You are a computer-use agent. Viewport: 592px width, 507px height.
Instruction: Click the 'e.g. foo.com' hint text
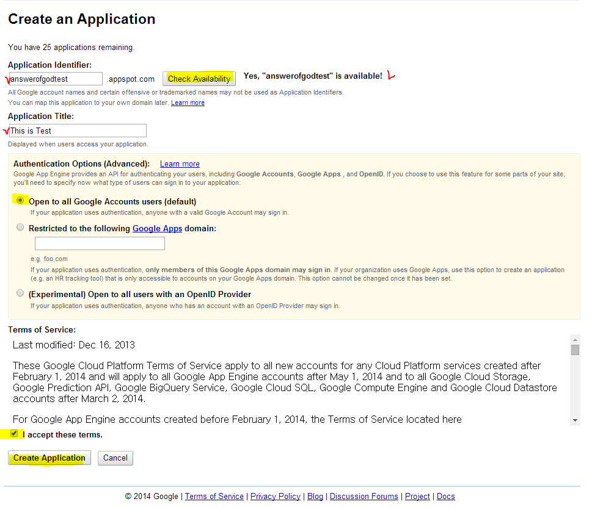(x=49, y=259)
